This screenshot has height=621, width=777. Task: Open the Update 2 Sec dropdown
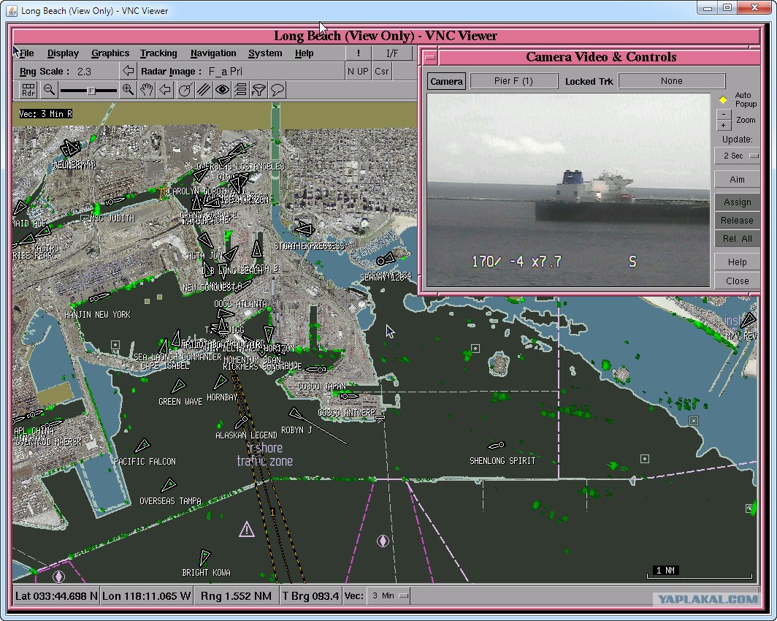(738, 156)
